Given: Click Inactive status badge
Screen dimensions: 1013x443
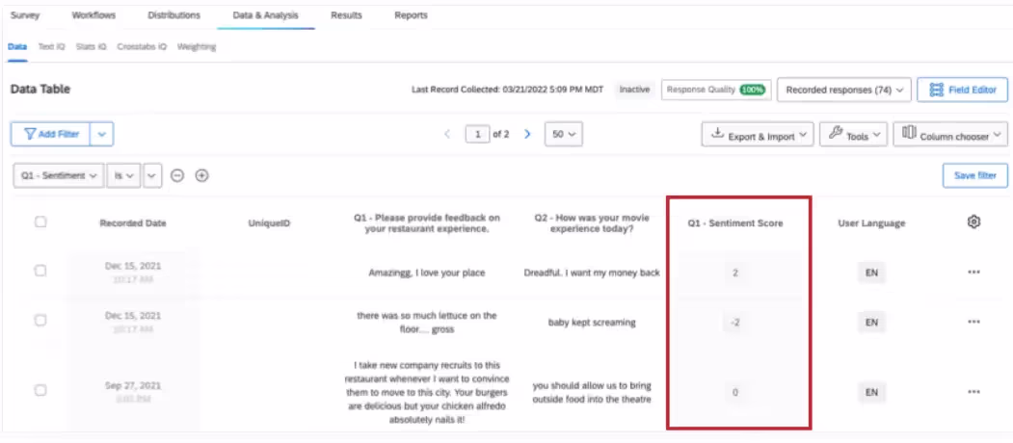Looking at the screenshot, I should [x=634, y=90].
